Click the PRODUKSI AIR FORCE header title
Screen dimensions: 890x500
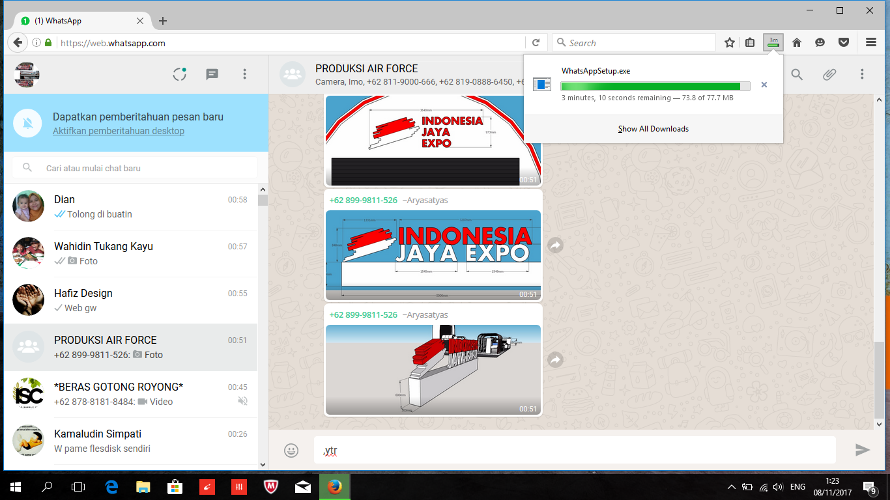367,68
